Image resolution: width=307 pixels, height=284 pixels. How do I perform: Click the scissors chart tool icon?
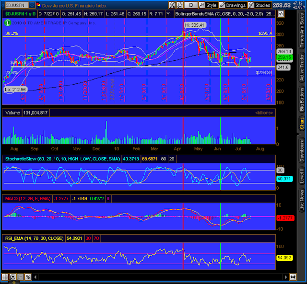172,5
